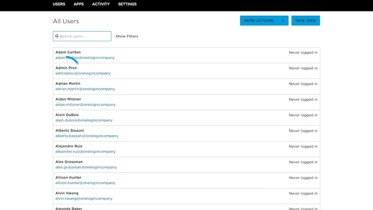
Task: Click allison.hunter@onelogincompany email link
Action: point(85,183)
